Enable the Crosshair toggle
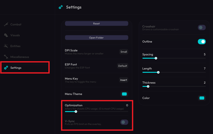Screen dimensions: 213x134 pos(202,27)
